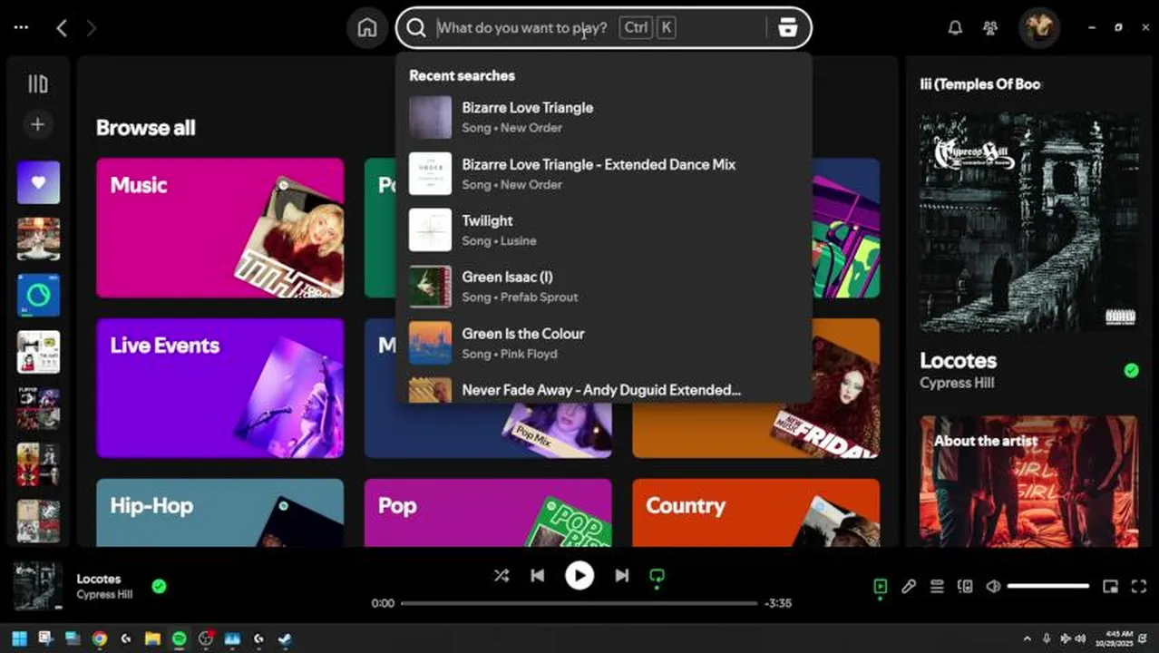Create a playlist with plus button

(x=38, y=124)
